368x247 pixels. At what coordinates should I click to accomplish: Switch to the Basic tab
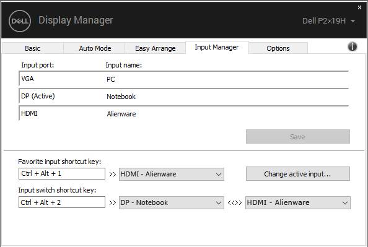[33, 48]
